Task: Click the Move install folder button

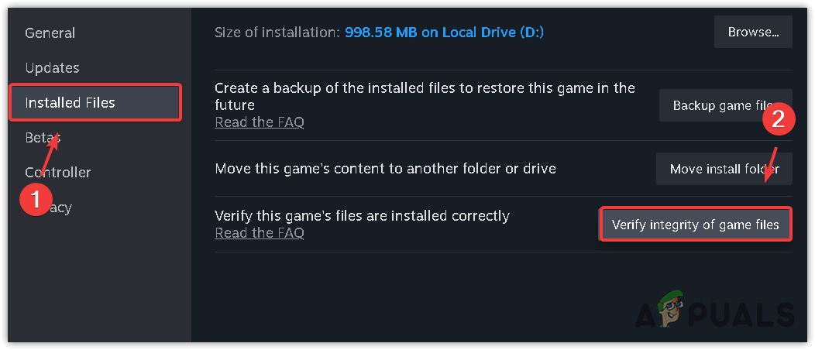Action: tap(724, 169)
